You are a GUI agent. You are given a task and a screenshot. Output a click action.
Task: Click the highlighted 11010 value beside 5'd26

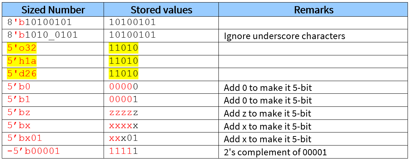click(124, 74)
